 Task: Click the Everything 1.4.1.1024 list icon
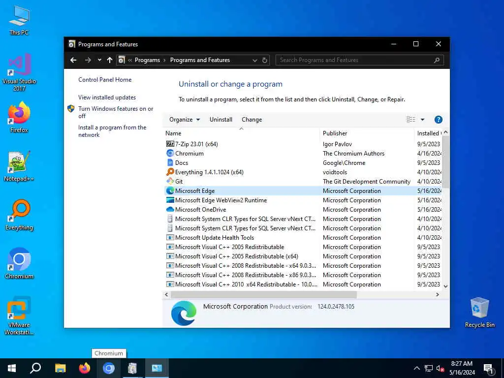pyautogui.click(x=170, y=172)
